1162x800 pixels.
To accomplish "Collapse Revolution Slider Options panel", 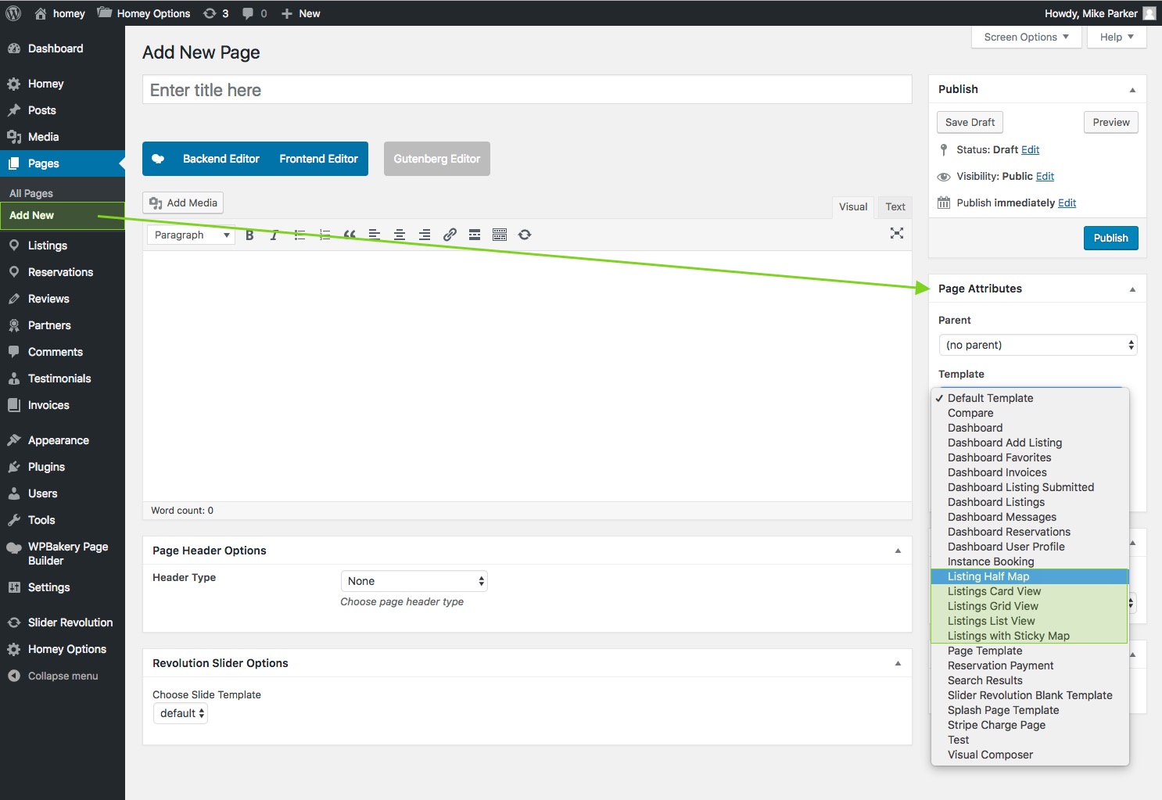I will (x=898, y=663).
